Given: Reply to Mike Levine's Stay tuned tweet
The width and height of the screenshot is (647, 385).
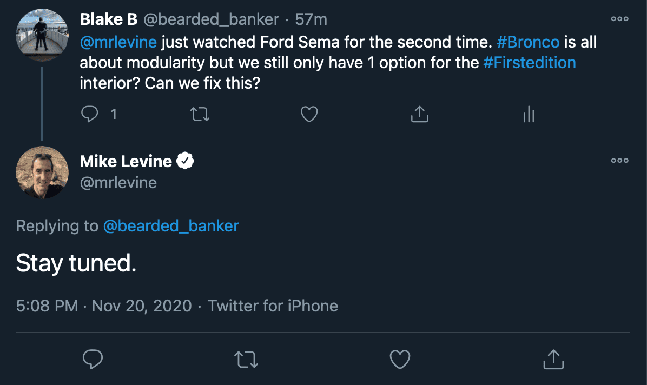Looking at the screenshot, I should pos(93,359).
